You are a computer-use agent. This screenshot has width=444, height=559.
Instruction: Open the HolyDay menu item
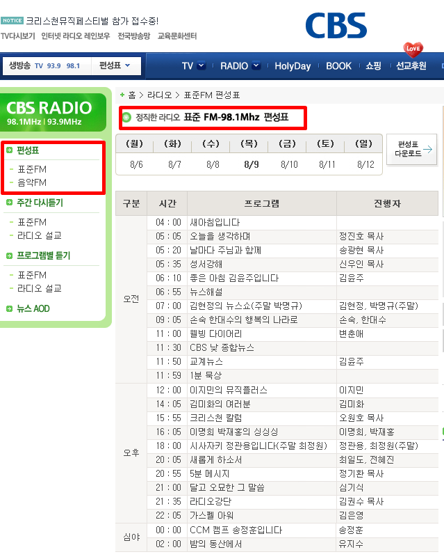[x=293, y=66]
